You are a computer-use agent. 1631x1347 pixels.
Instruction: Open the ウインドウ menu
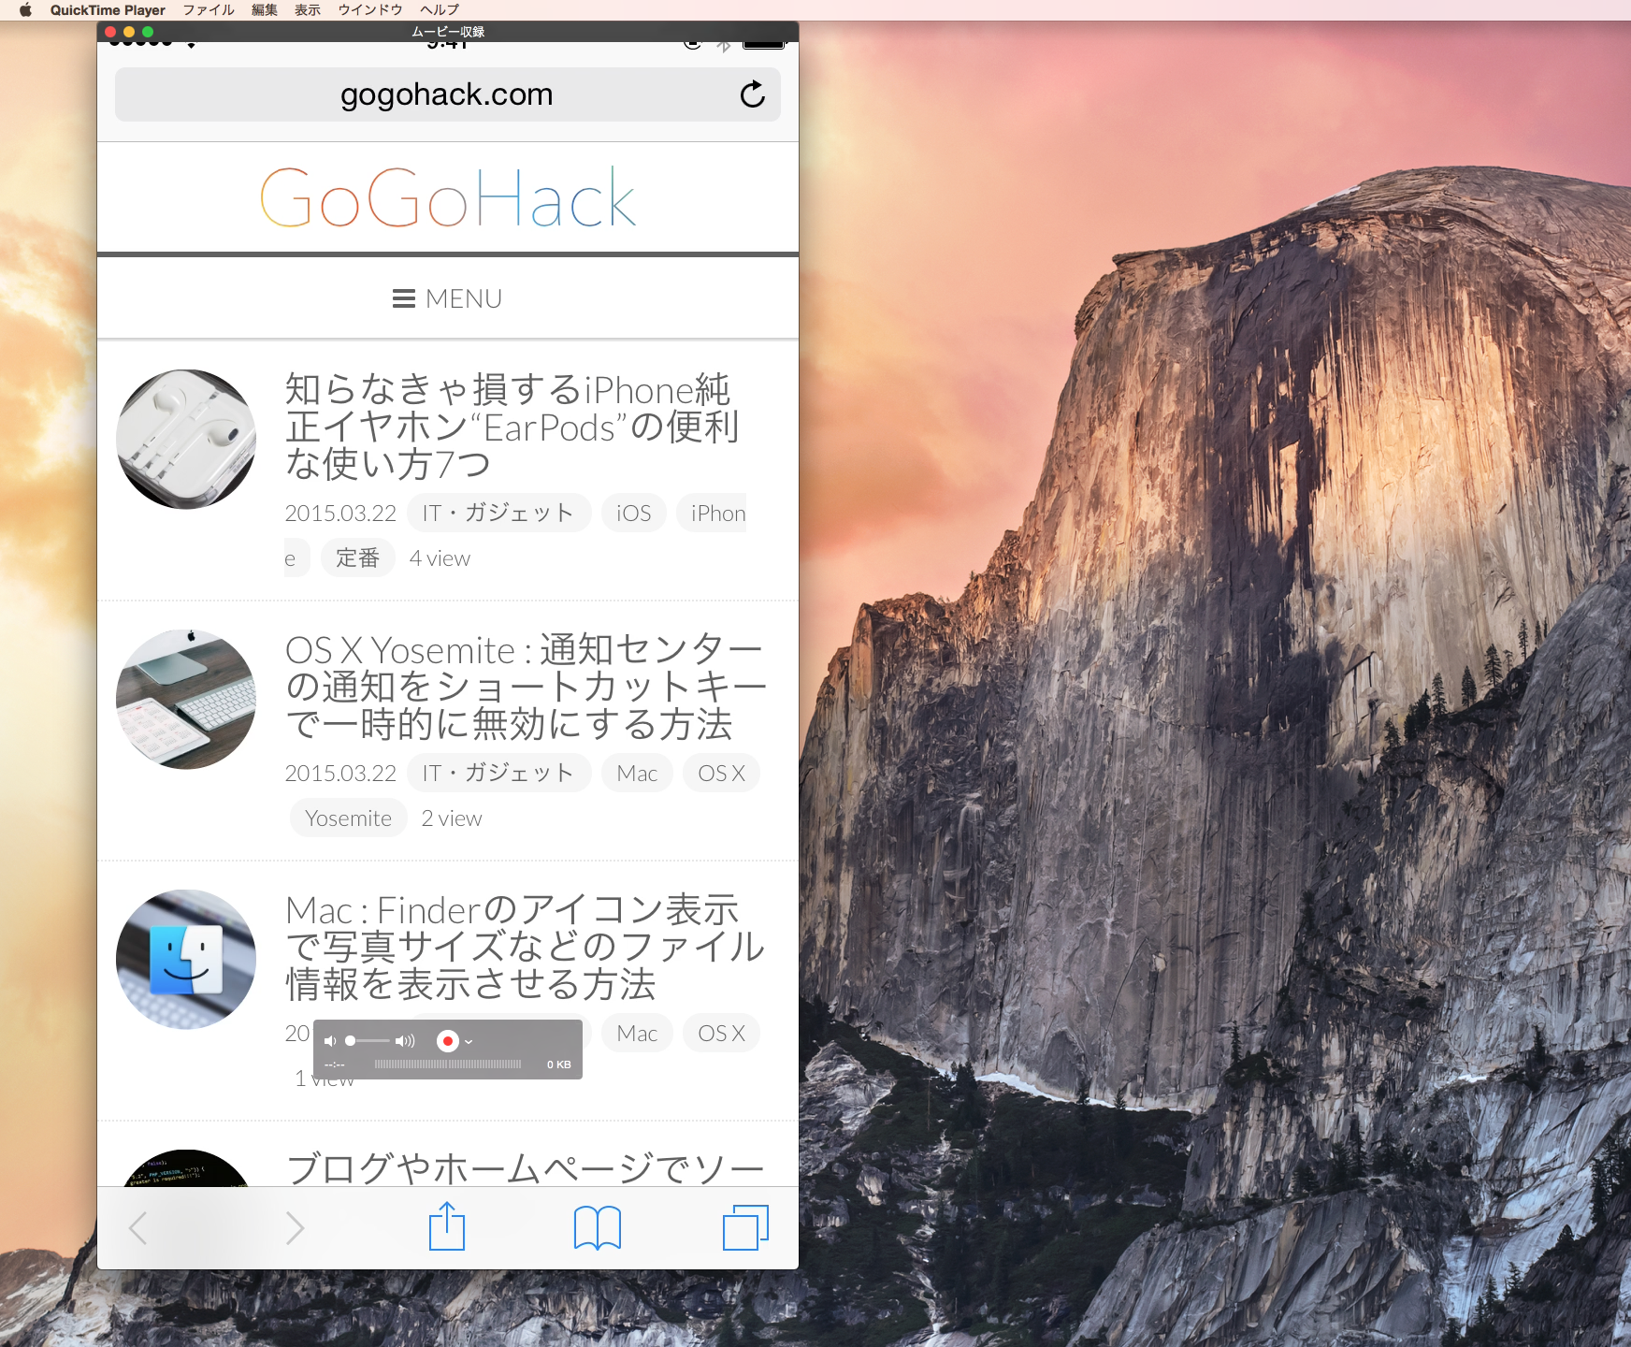tap(370, 10)
